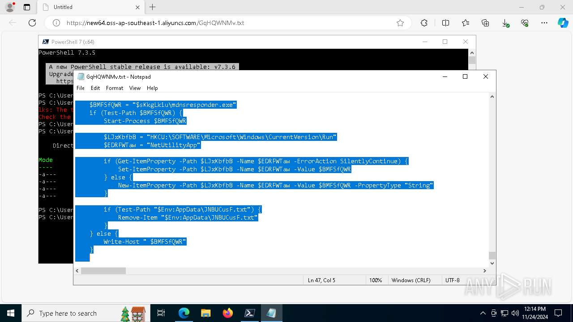Minimize the Notepad window
The height and width of the screenshot is (322, 573).
pos(445,76)
